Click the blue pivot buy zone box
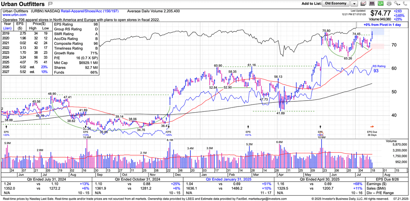The width and height of the screenshot is (410, 201). coord(378,32)
